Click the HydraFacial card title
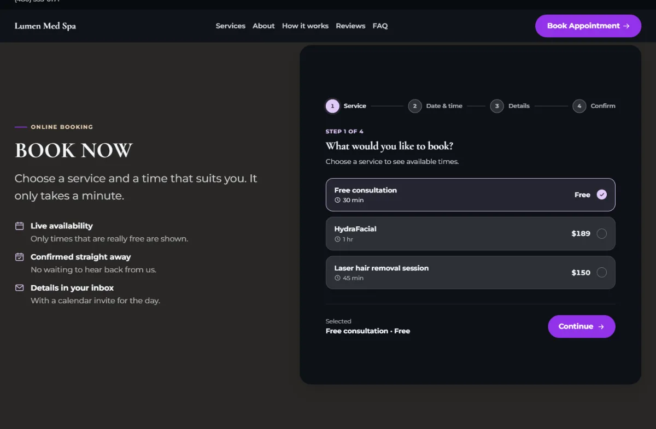The width and height of the screenshot is (656, 429). (355, 229)
